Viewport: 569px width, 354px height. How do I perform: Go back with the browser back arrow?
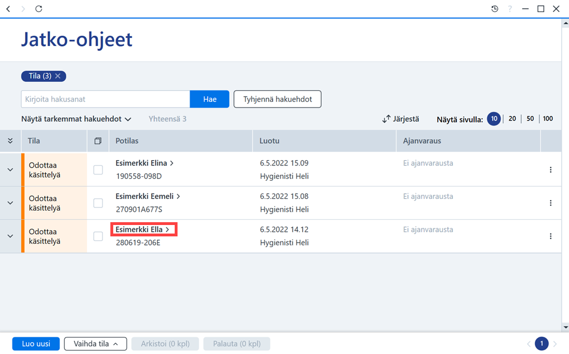coord(9,9)
